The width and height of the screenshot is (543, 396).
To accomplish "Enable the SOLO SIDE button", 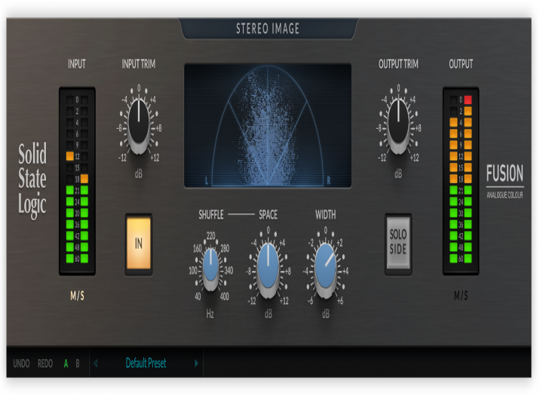I will click(398, 243).
